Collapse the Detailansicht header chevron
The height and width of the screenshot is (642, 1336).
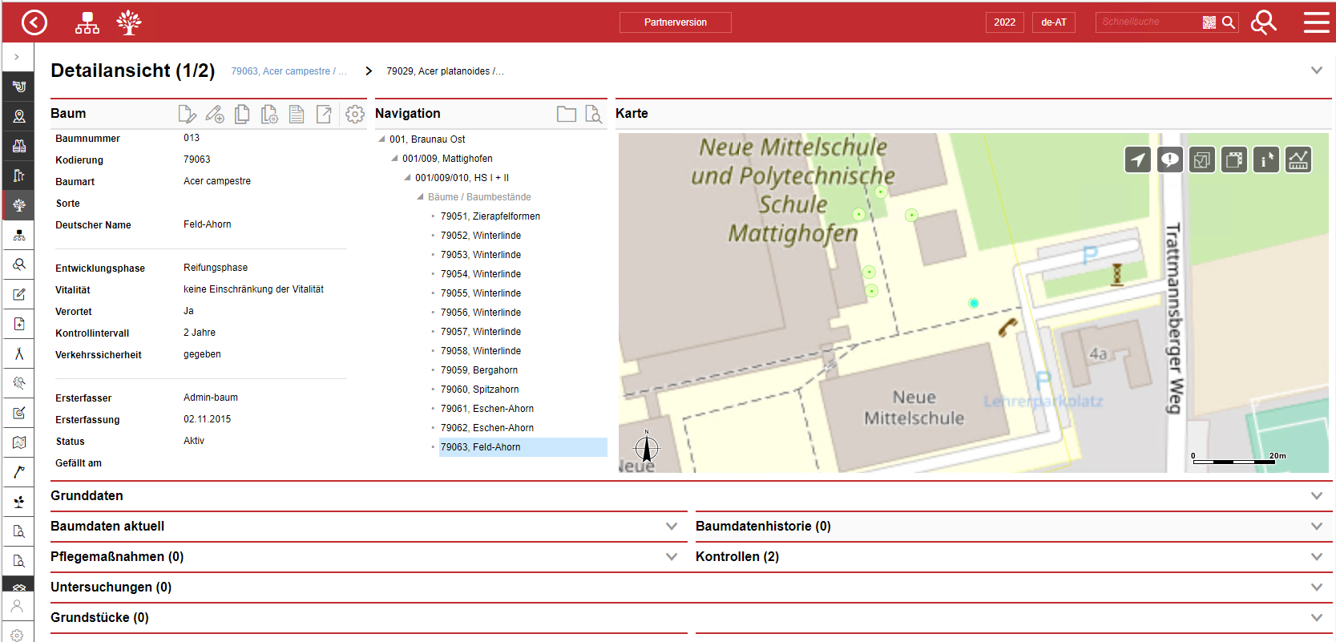pos(1316,71)
